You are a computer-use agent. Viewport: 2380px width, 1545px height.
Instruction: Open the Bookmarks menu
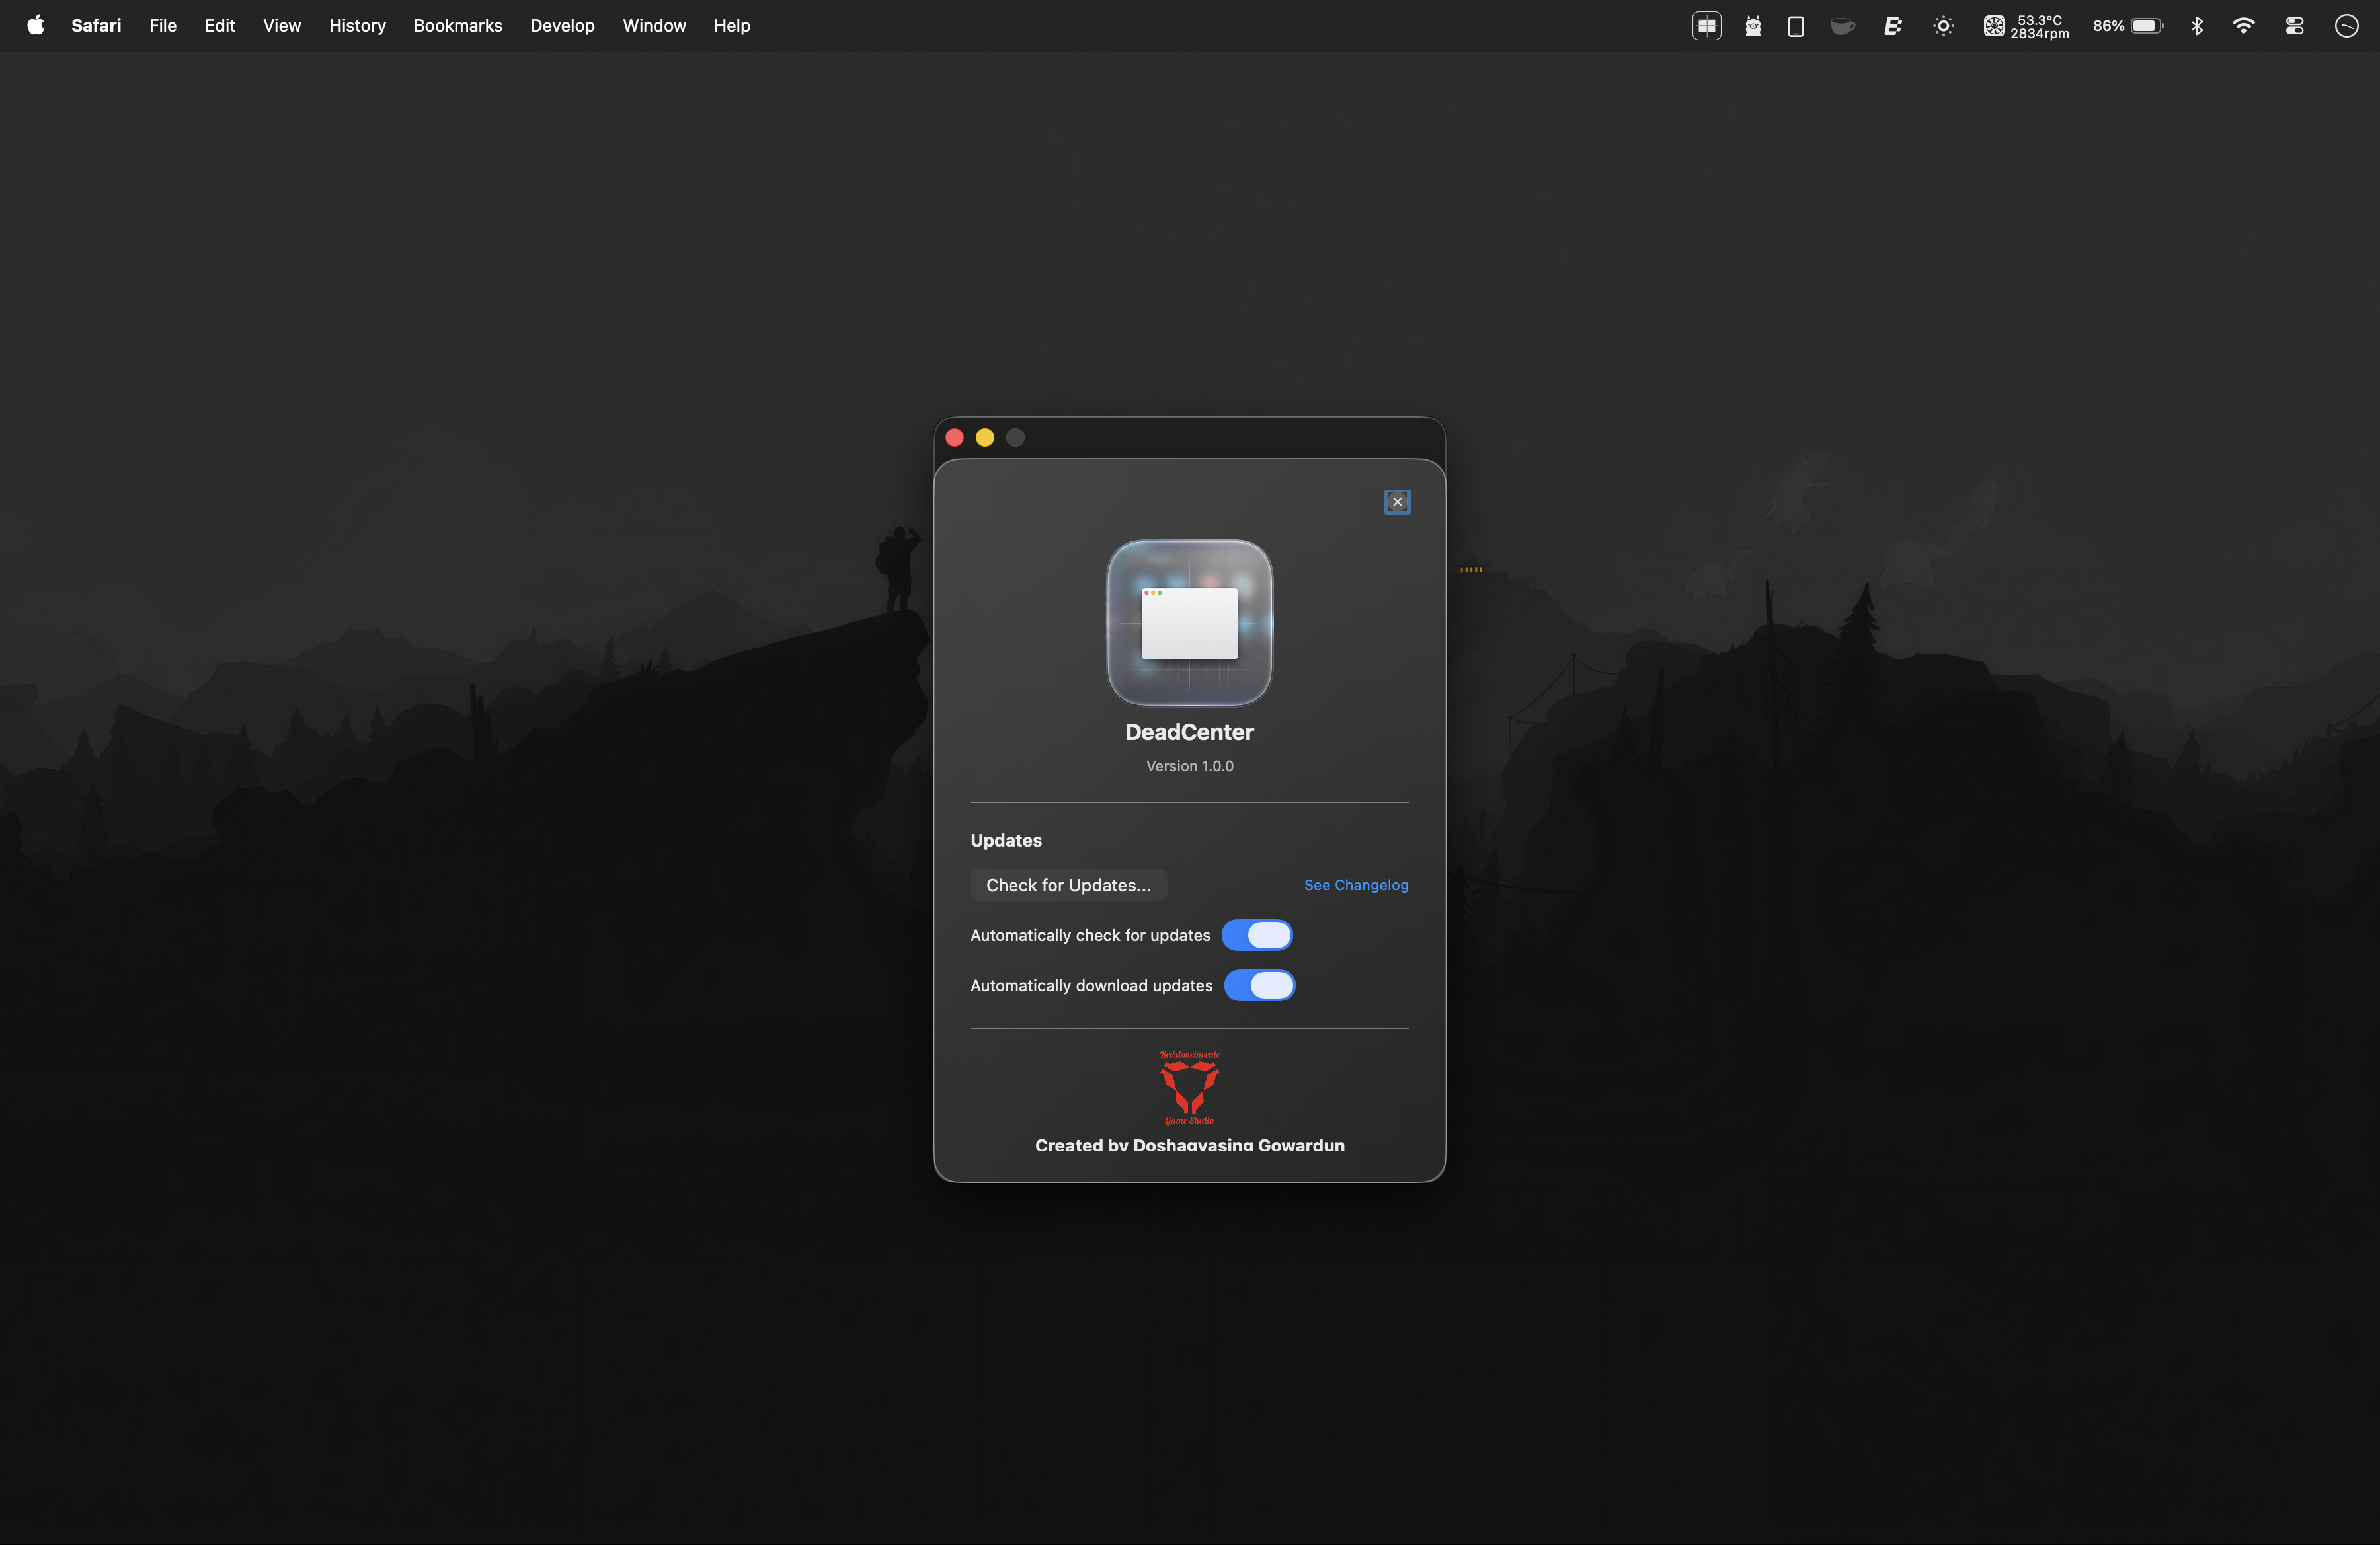point(458,25)
